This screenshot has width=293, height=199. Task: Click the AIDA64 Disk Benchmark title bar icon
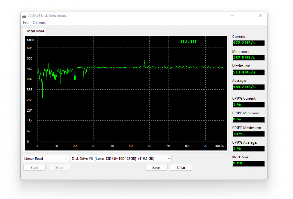pos(24,16)
